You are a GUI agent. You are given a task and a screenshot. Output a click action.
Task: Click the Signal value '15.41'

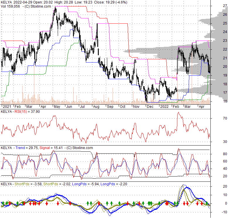(58, 148)
